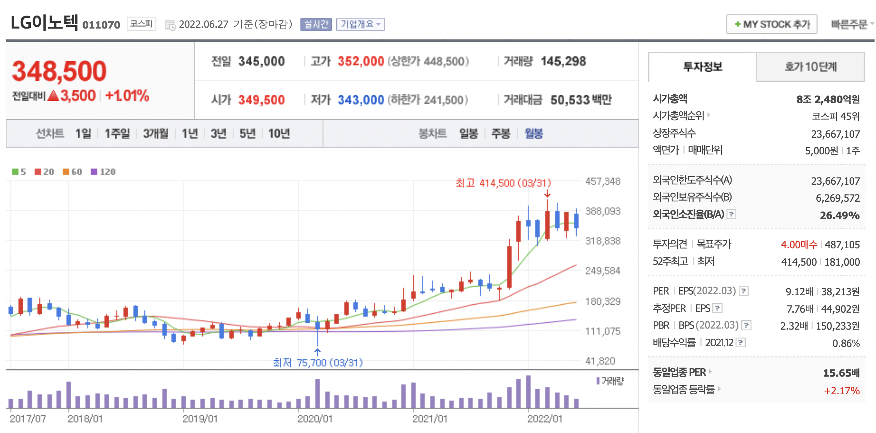Select the 5년 line chart period
876x433 pixels.
click(x=248, y=133)
